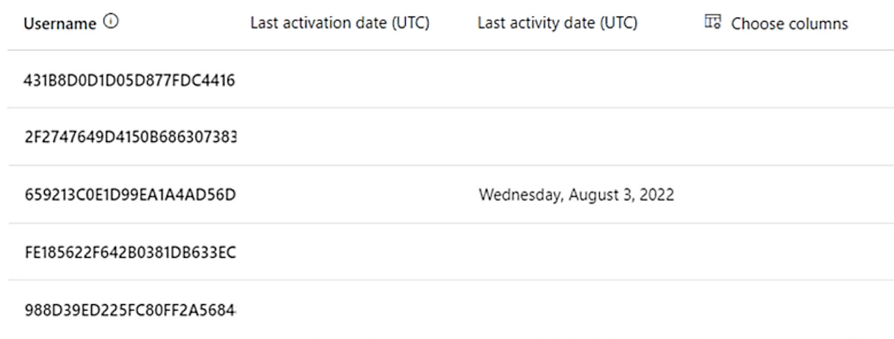Click empty activation date cell in 659213C0E1D99 row

340,193
